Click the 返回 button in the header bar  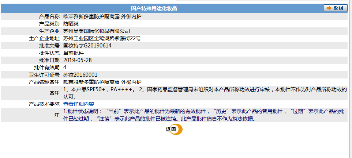click(x=336, y=8)
